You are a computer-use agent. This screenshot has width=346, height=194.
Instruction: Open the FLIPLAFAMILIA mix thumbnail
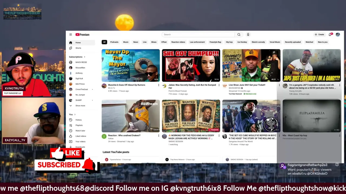312,116
